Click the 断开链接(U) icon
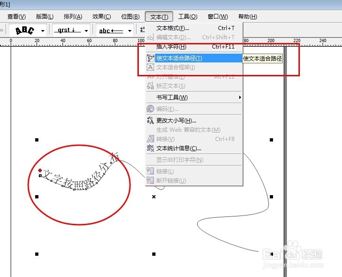Screen dimensions: 342x277 point(150,180)
